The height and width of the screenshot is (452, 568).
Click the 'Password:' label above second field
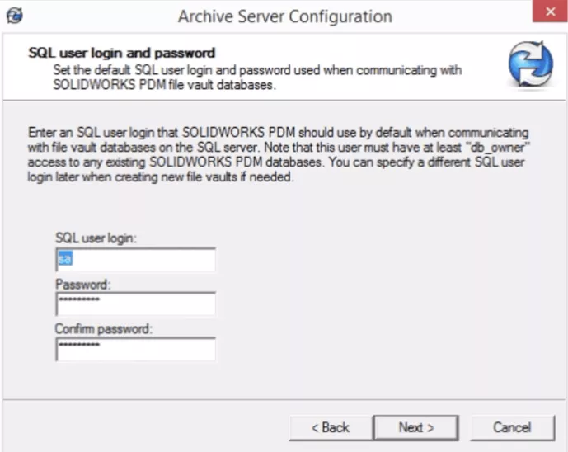(x=83, y=285)
